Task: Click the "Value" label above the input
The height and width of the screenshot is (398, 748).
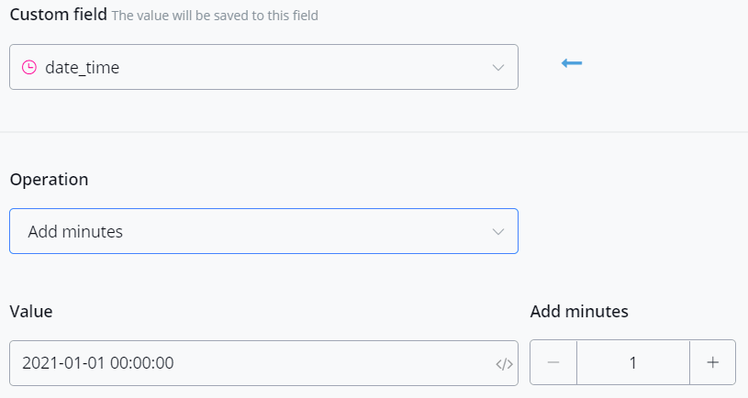Action: click(31, 311)
